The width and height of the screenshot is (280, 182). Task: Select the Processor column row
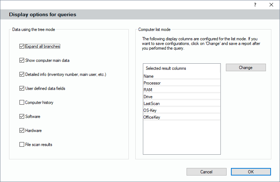click(x=181, y=83)
